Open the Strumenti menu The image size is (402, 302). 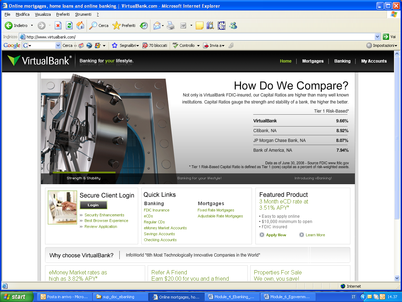point(83,14)
